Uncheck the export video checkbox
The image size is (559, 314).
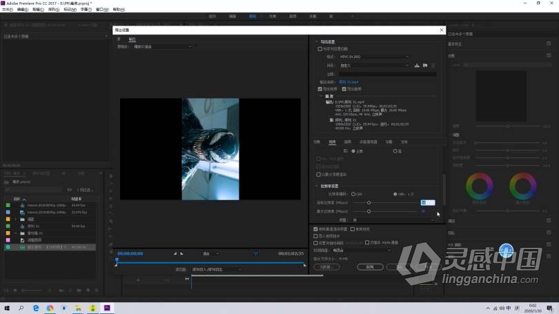click(x=320, y=89)
